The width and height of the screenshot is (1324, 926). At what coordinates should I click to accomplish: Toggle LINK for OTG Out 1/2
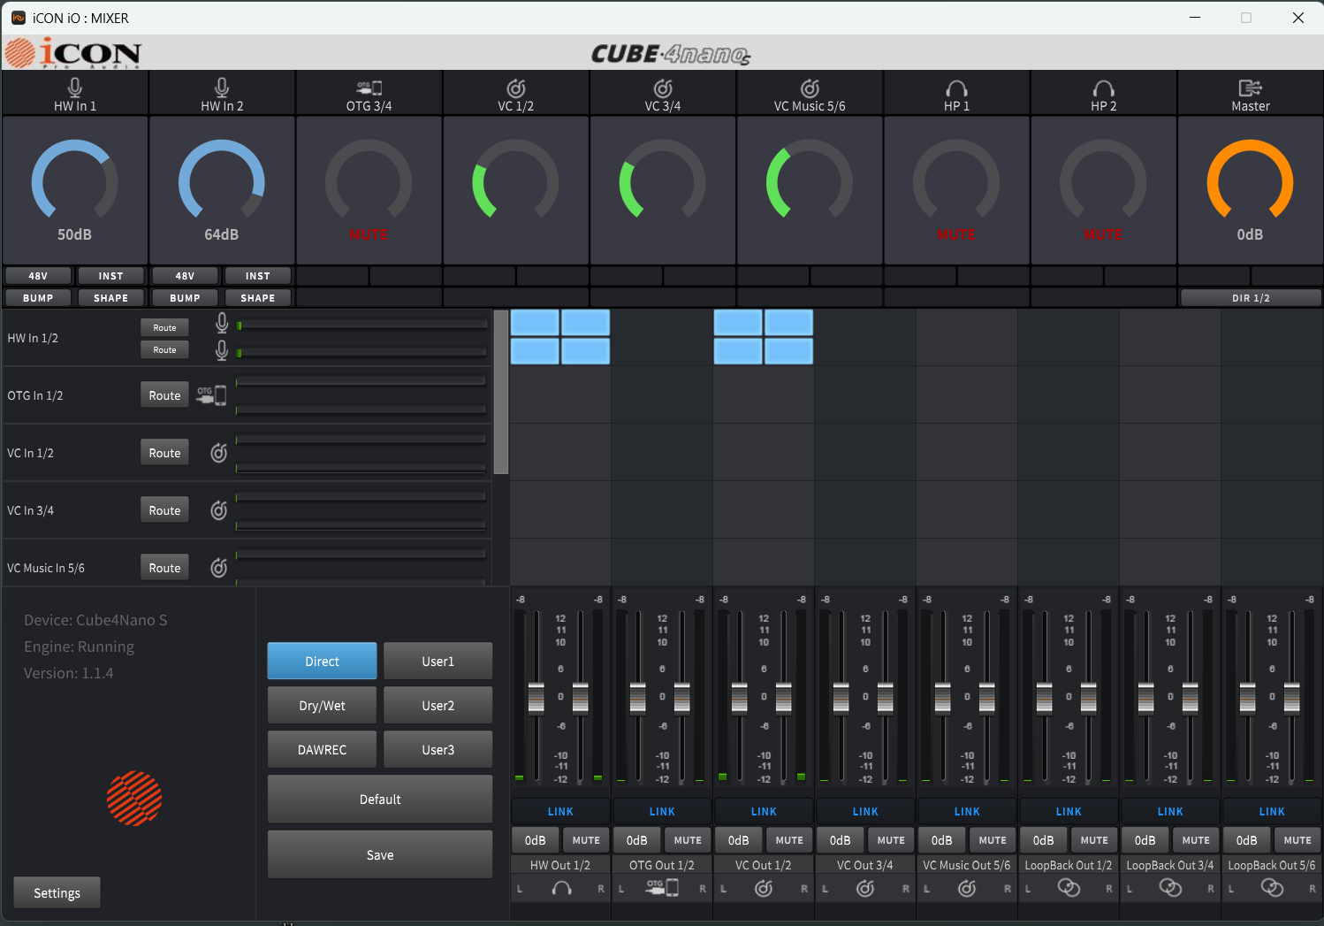tap(662, 811)
